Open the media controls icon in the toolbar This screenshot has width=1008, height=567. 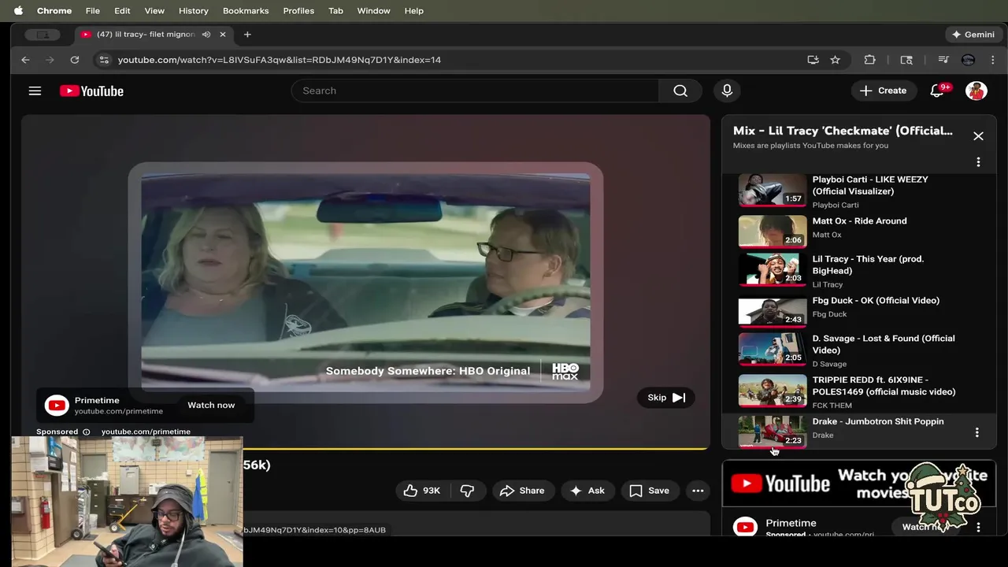(x=943, y=60)
